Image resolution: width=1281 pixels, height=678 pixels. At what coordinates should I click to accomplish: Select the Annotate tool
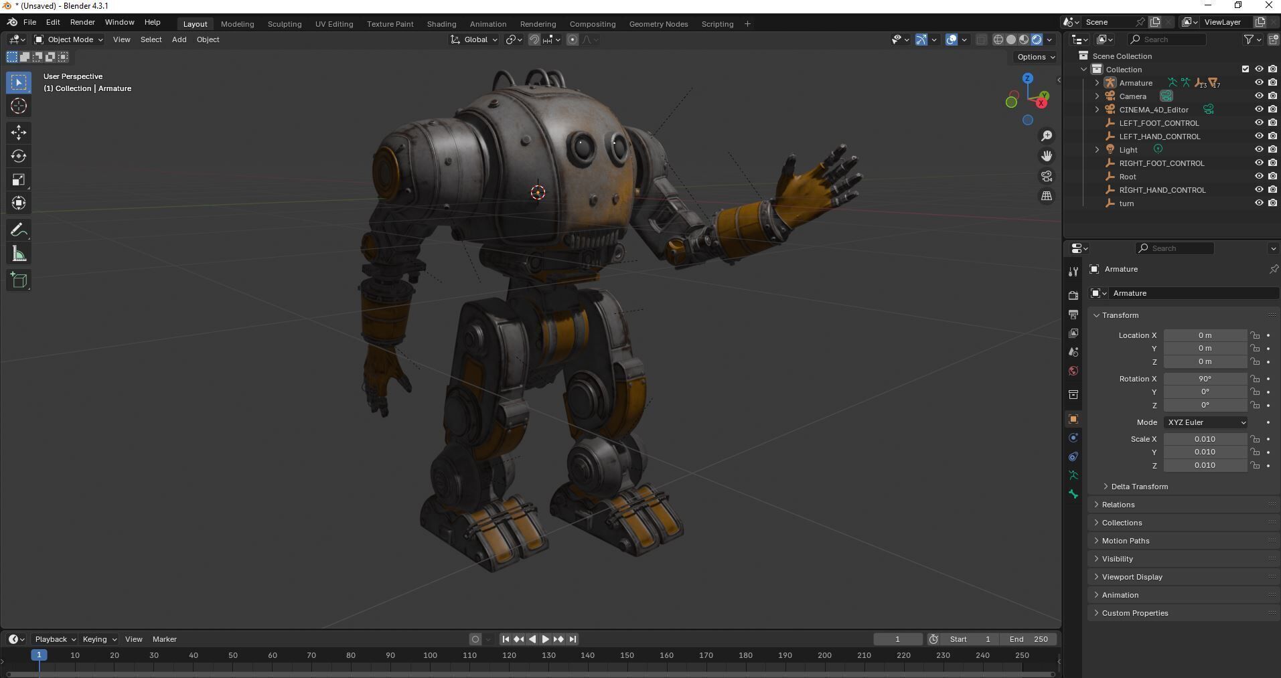pyautogui.click(x=19, y=230)
